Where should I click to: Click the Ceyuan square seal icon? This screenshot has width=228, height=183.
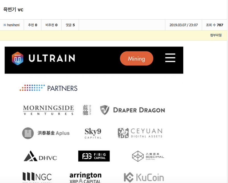123,133
